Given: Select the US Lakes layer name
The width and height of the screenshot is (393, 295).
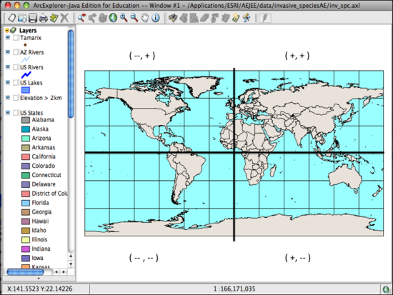Looking at the screenshot, I should pos(31,83).
